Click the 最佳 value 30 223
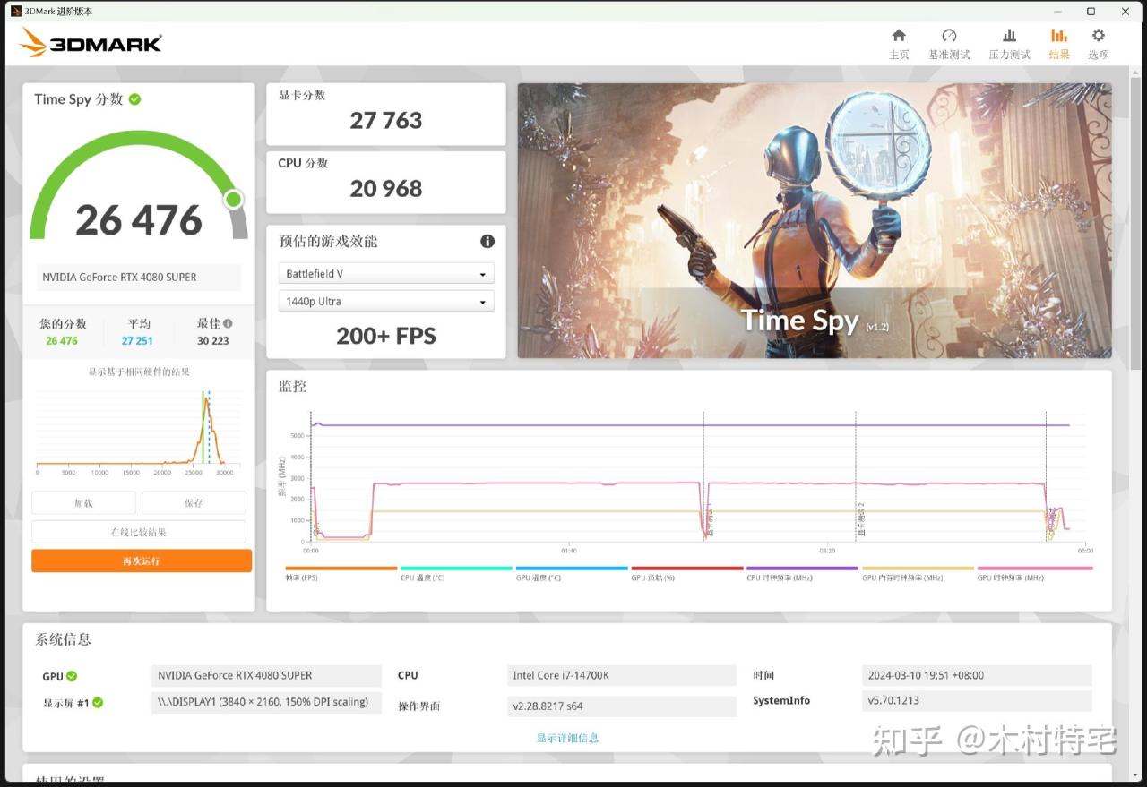 tap(213, 341)
